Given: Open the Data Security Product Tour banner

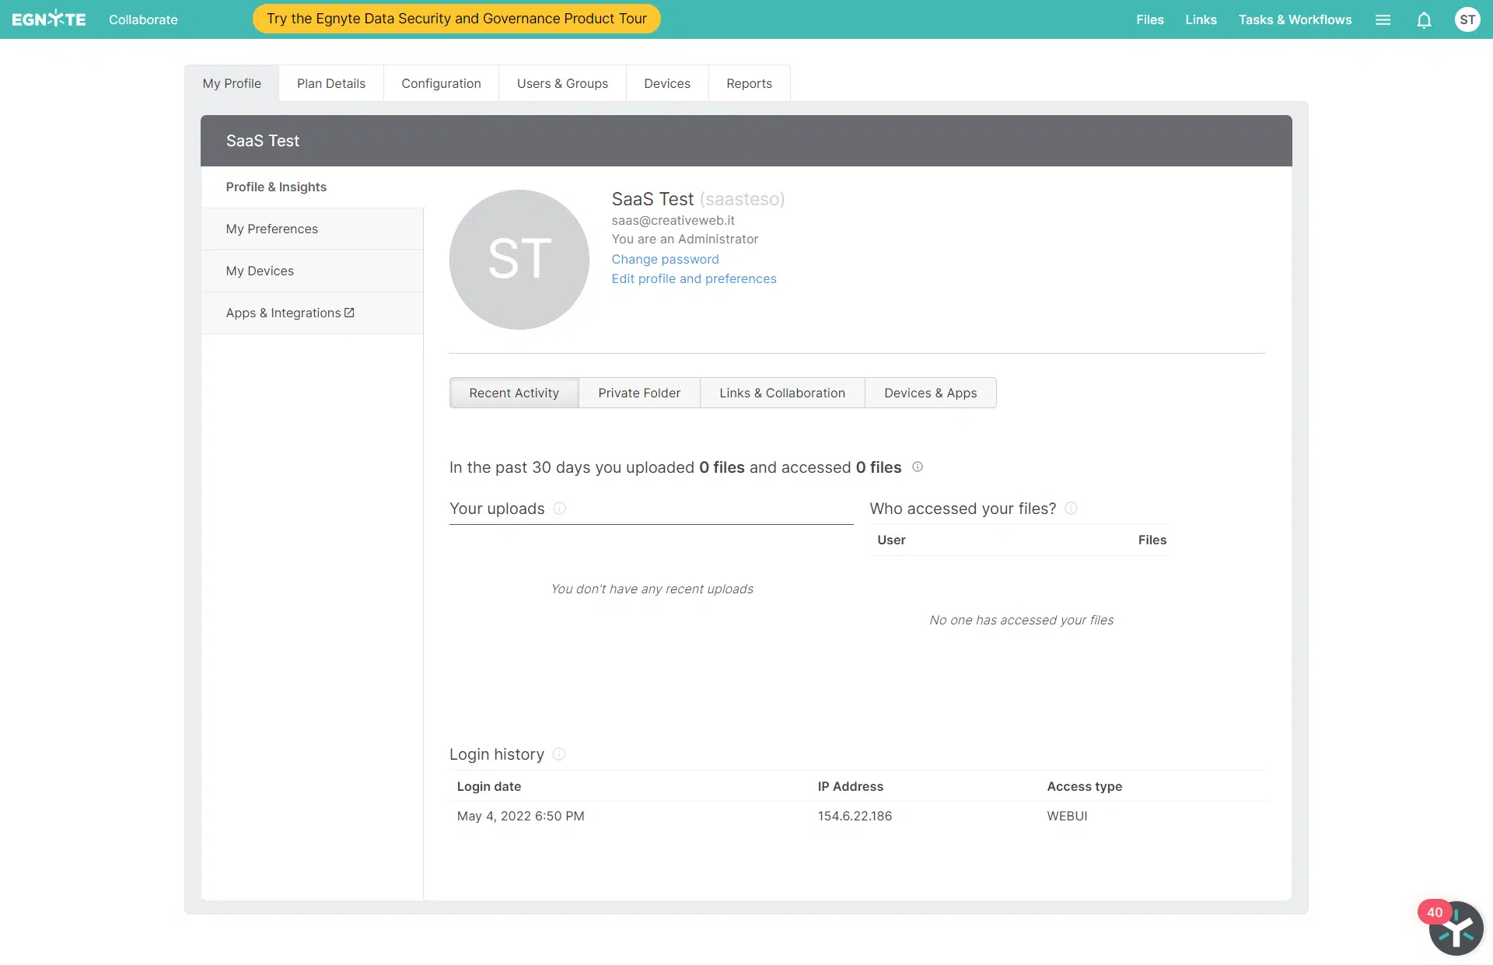Looking at the screenshot, I should 456,19.
